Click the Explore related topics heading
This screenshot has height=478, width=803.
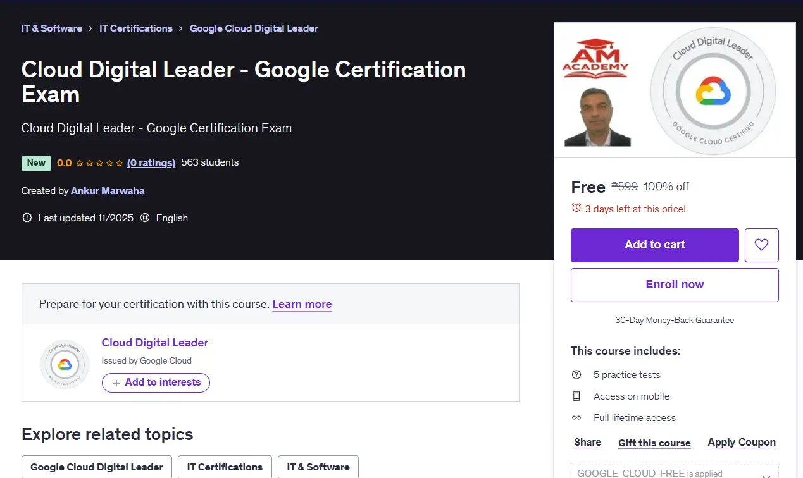click(x=108, y=434)
